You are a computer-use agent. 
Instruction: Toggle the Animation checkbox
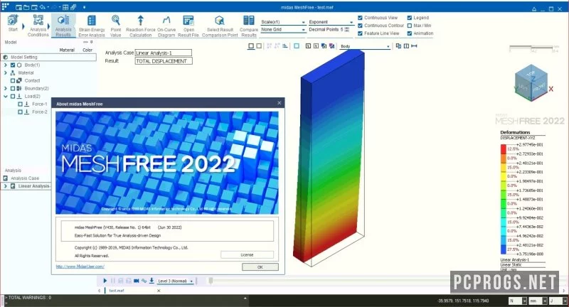[410, 33]
